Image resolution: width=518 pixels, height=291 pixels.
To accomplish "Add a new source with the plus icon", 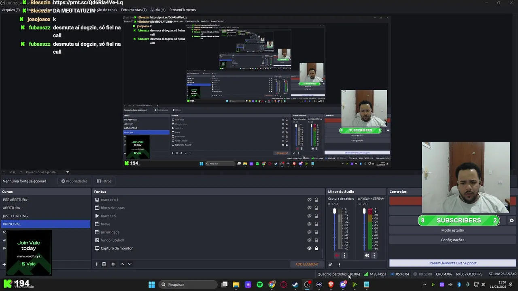I will 96,264.
